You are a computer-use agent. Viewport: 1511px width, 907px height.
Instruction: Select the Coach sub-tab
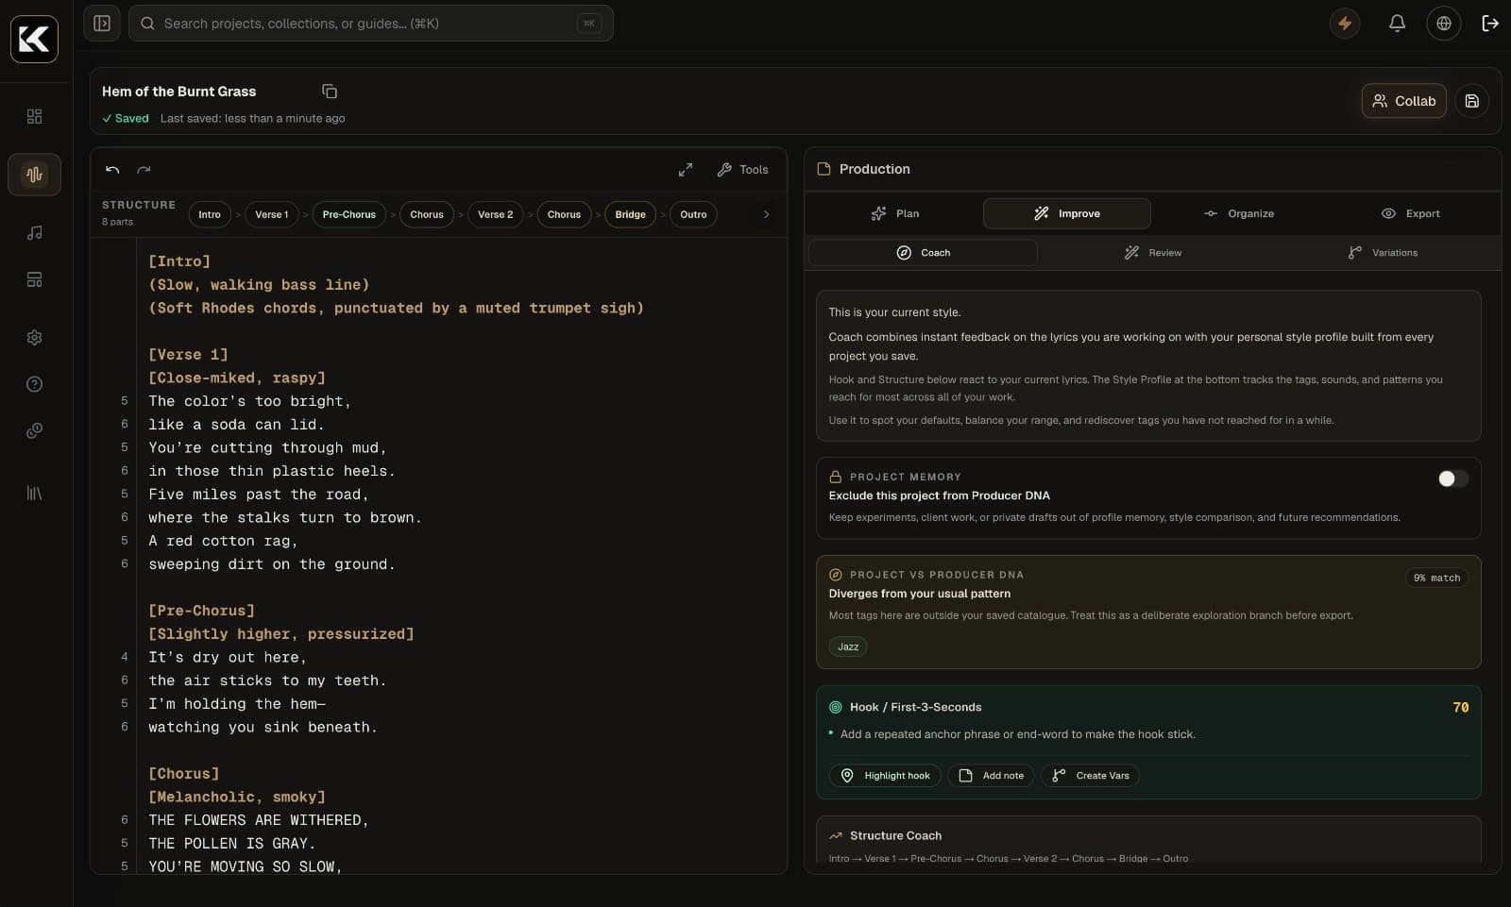click(x=923, y=253)
